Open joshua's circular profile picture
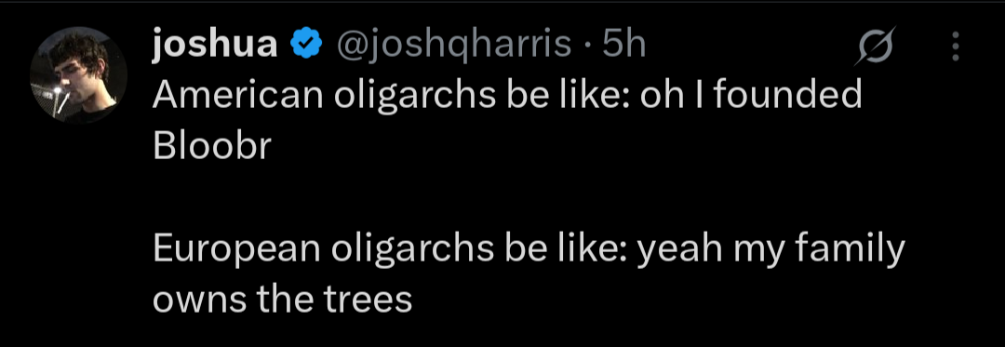Image resolution: width=1005 pixels, height=347 pixels. pos(79,74)
